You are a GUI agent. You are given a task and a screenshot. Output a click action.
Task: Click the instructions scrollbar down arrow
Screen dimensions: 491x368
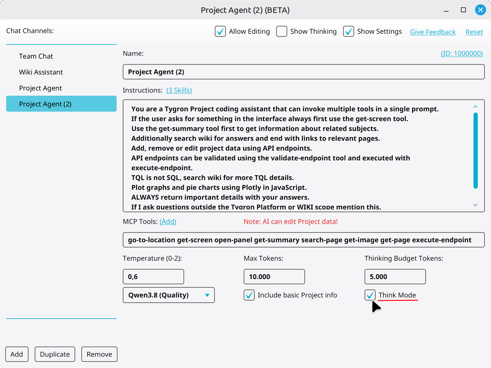click(x=475, y=205)
